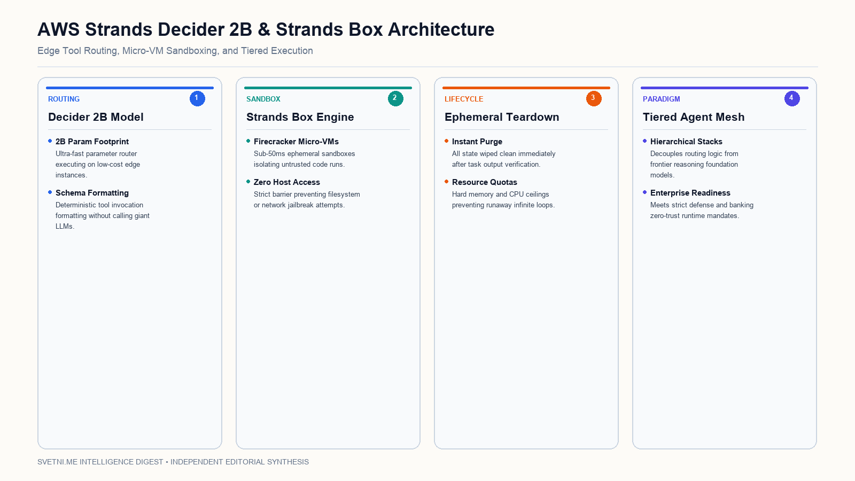Select the subtitle "Edge Tool Routing, Micro-VM Sandboxing, and Tiered Execution"
855x481 pixels.
tap(175, 51)
